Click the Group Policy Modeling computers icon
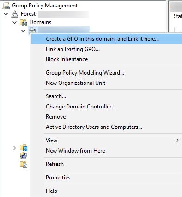Viewport: 182px width, 197px height. click(x=24, y=156)
